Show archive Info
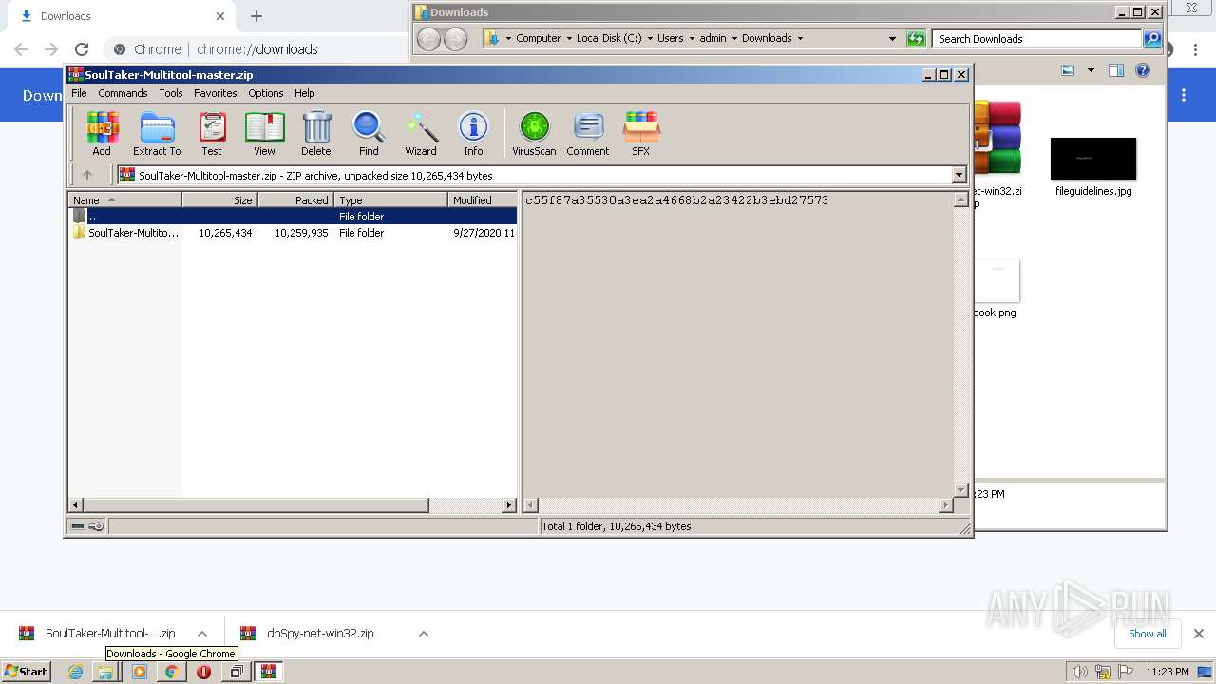The width and height of the screenshot is (1216, 684). coord(473,133)
